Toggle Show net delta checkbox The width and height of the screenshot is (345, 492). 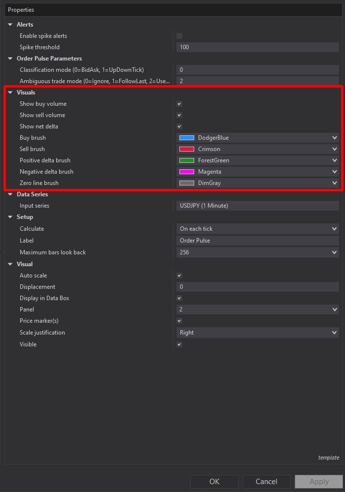click(179, 126)
